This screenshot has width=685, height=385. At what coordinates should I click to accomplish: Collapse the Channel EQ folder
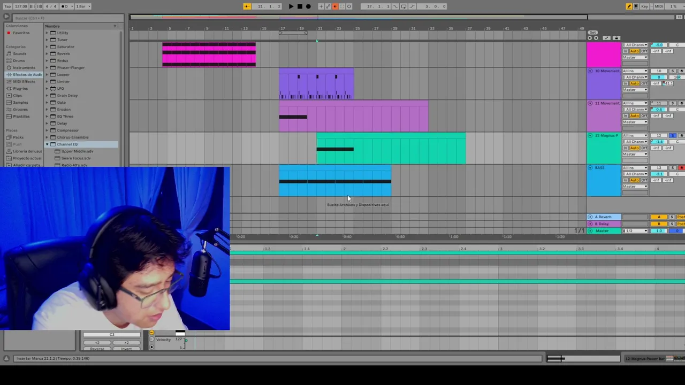(47, 144)
